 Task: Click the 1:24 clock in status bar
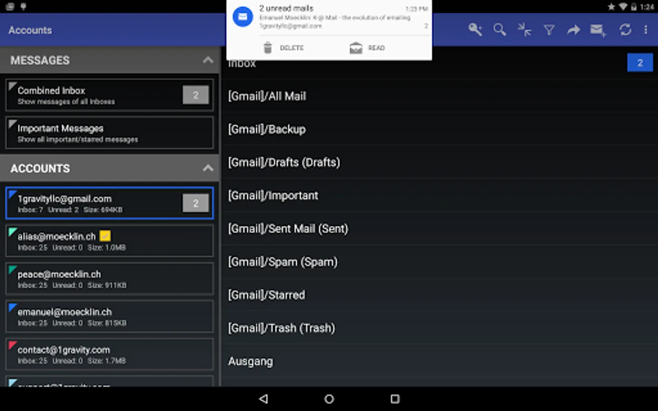647,7
